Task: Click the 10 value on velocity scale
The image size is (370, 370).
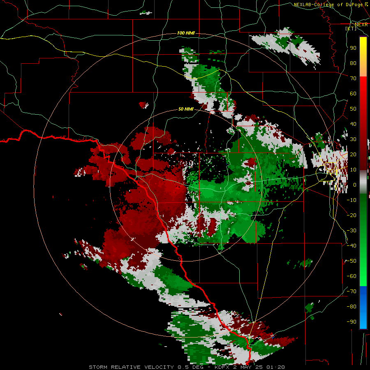Action: pos(353,170)
